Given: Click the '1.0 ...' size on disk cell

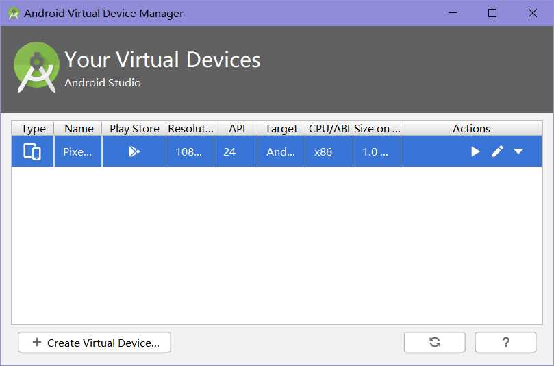Looking at the screenshot, I should pyautogui.click(x=377, y=151).
